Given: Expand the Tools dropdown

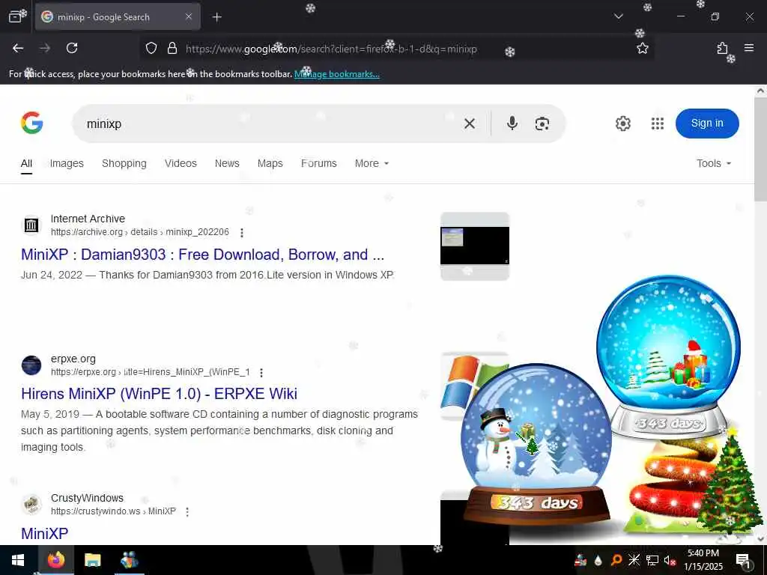Looking at the screenshot, I should (x=714, y=163).
